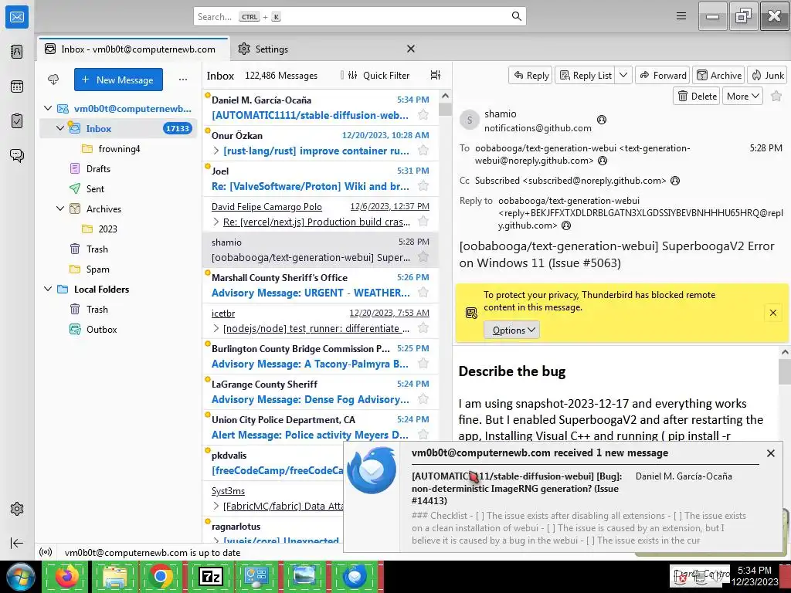
Task: Get messages using cloud download icon
Action: click(x=53, y=80)
